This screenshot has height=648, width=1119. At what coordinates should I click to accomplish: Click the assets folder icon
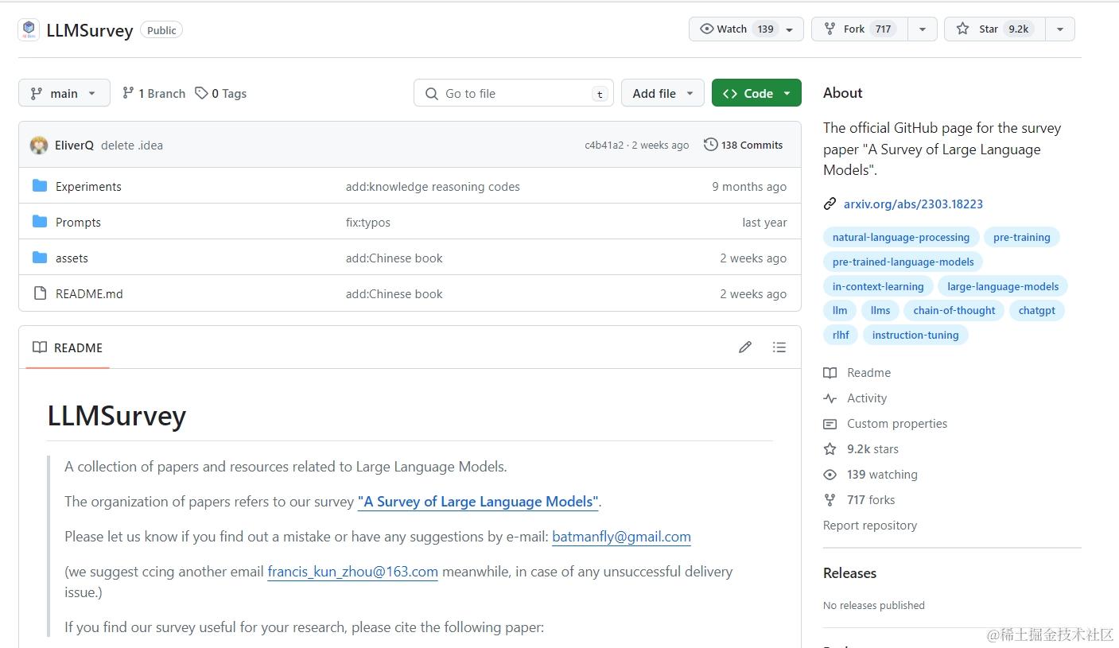[40, 258]
